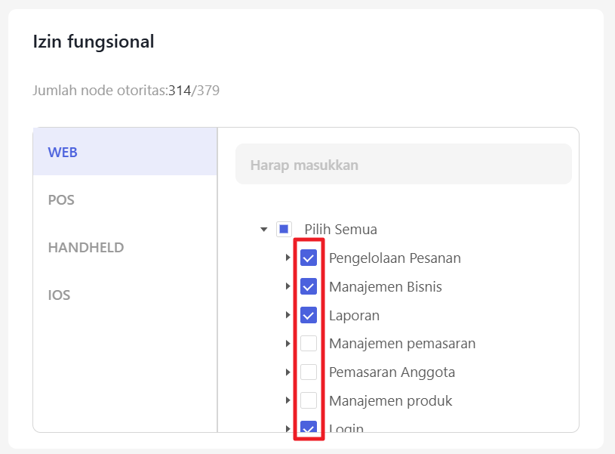Toggle the Login permission checkbox
The height and width of the screenshot is (454, 615).
pos(309,428)
